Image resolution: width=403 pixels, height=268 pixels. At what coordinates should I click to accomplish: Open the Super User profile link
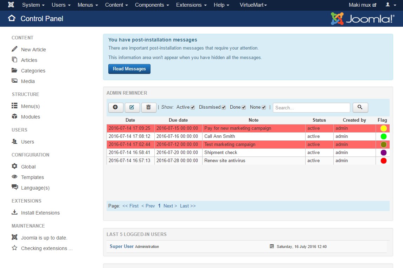pos(121,246)
